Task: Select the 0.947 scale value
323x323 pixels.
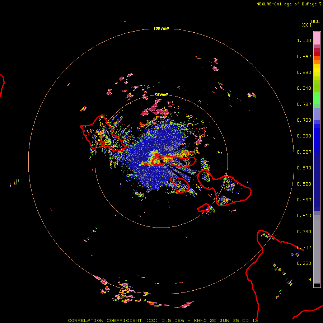Action: (304, 56)
